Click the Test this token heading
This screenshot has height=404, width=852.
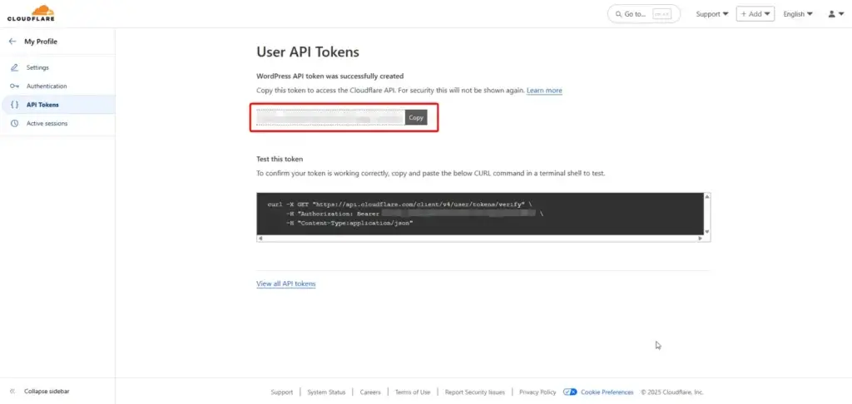pyautogui.click(x=280, y=159)
